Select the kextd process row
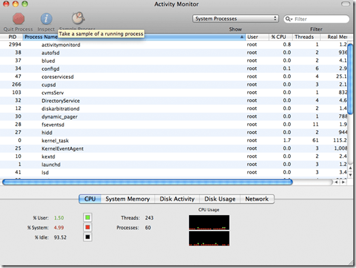 click(x=174, y=156)
